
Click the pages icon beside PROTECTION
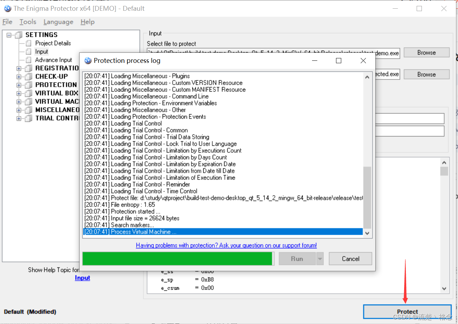(x=29, y=85)
